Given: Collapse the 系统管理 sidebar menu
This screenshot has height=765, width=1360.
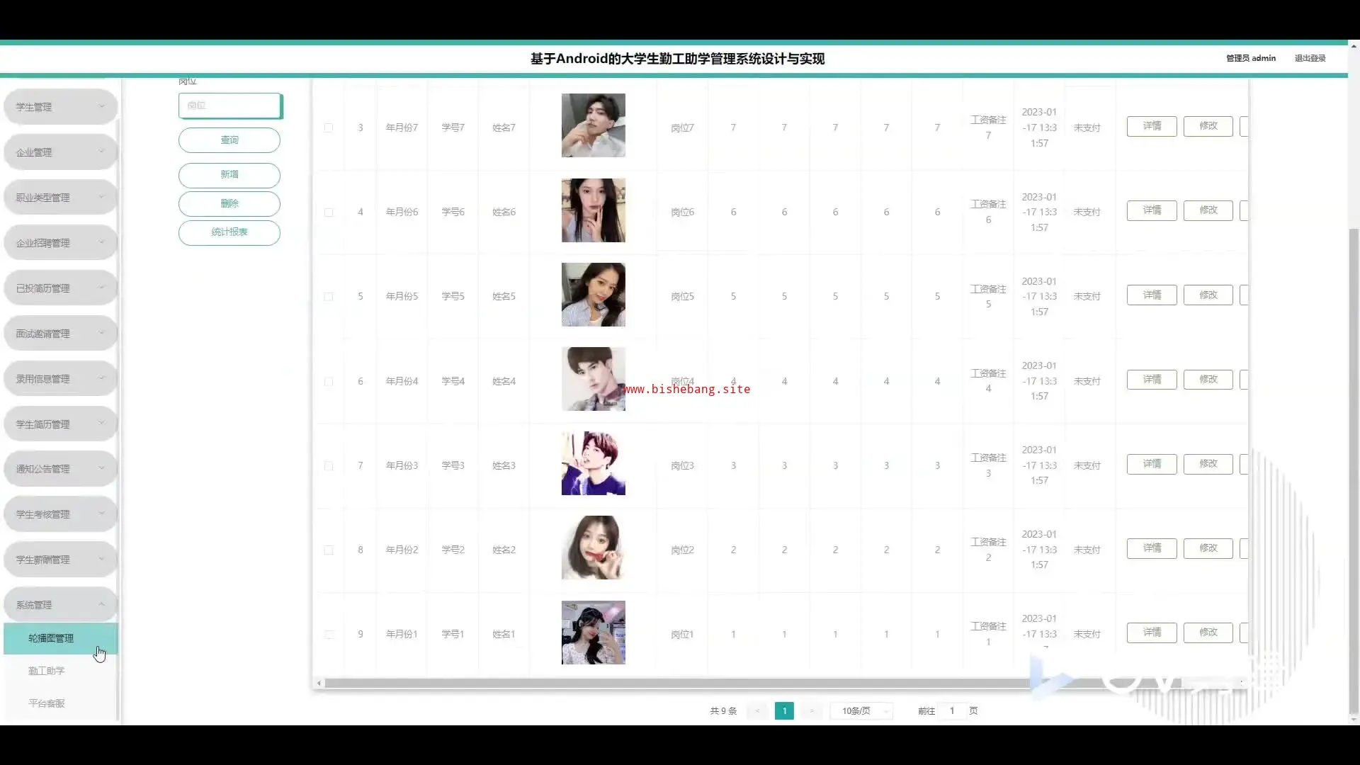Looking at the screenshot, I should (x=60, y=605).
